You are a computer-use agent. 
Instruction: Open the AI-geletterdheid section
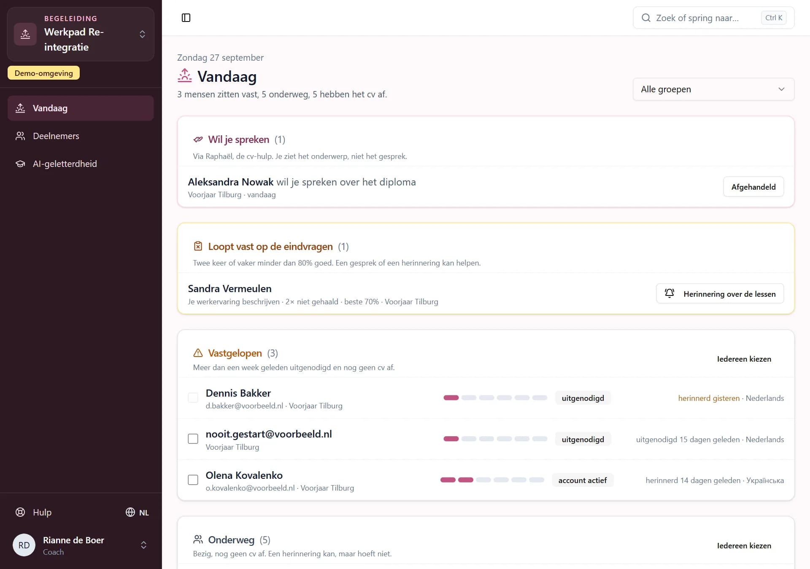81,164
